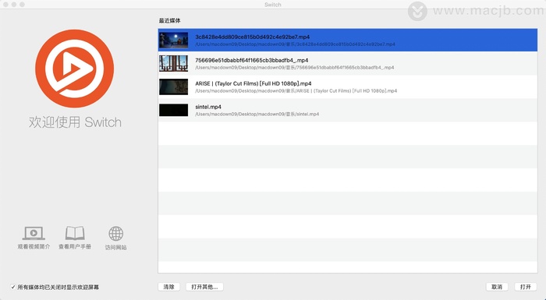Close the Switch window
The image size is (546, 300).
(x=5, y=5)
